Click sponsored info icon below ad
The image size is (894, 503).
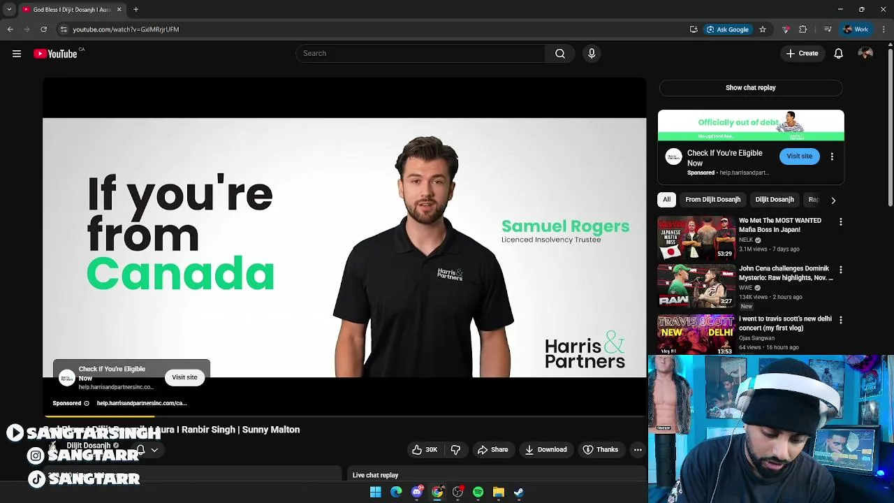tap(87, 403)
